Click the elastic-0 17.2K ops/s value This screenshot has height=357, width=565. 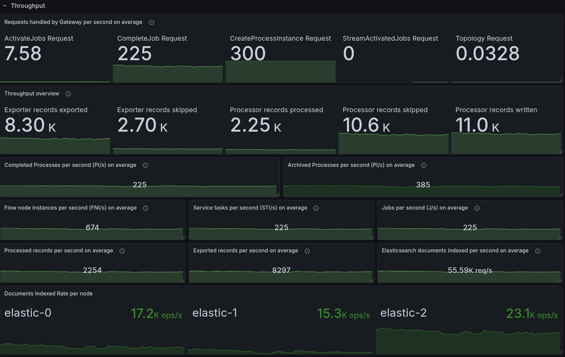156,314
